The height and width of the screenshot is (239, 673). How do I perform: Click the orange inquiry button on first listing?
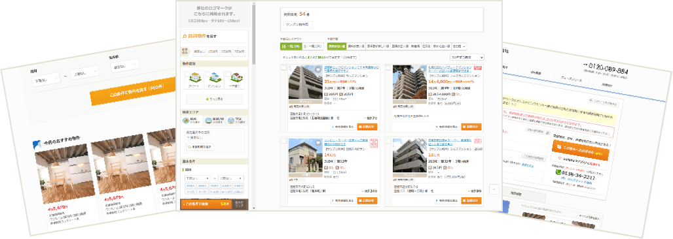[x=367, y=127]
